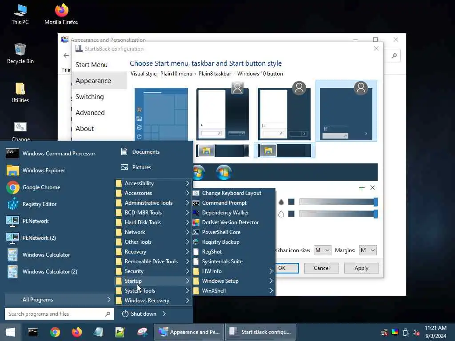The height and width of the screenshot is (341, 455).
Task: Expand the Hard Disk Tools folder
Action: coord(153,222)
